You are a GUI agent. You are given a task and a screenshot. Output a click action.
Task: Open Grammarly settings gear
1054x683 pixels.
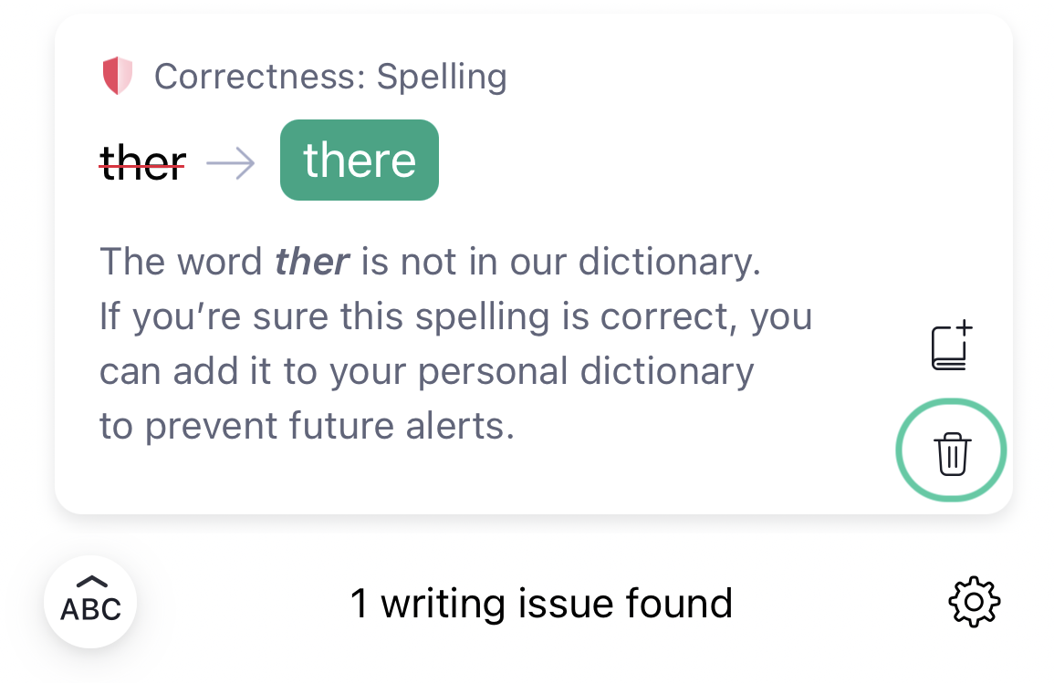pyautogui.click(x=974, y=602)
